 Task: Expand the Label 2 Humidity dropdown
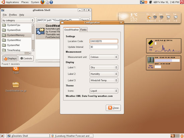pyautogui.click(x=104, y=74)
